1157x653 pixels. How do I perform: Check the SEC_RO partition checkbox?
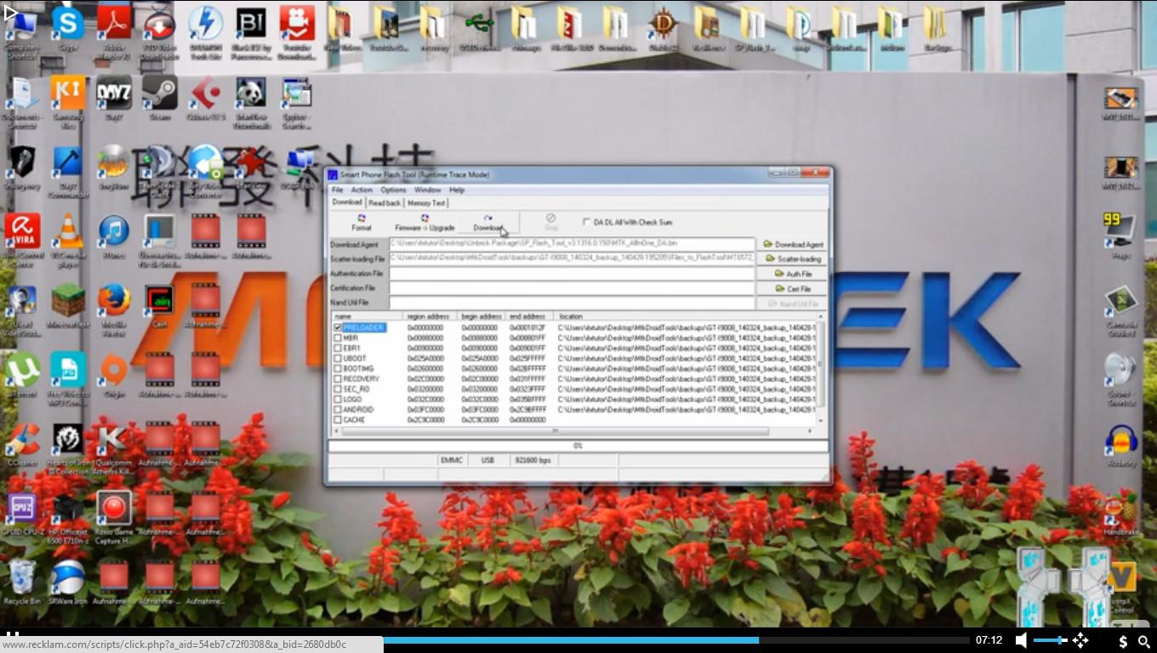338,389
